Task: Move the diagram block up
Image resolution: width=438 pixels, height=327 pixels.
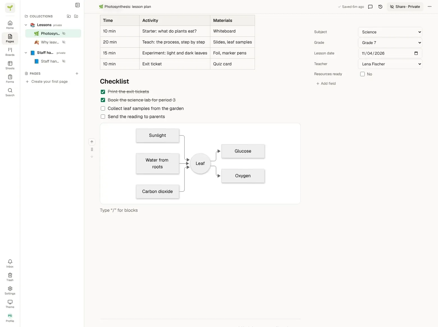Action: 92,142
